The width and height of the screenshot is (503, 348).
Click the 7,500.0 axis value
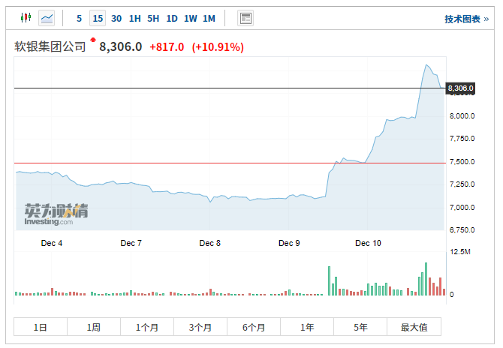click(462, 162)
